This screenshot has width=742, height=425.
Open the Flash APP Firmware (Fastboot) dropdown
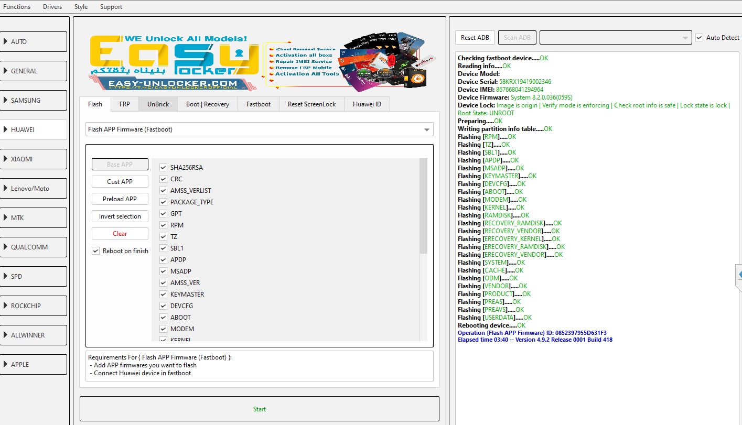(260, 129)
